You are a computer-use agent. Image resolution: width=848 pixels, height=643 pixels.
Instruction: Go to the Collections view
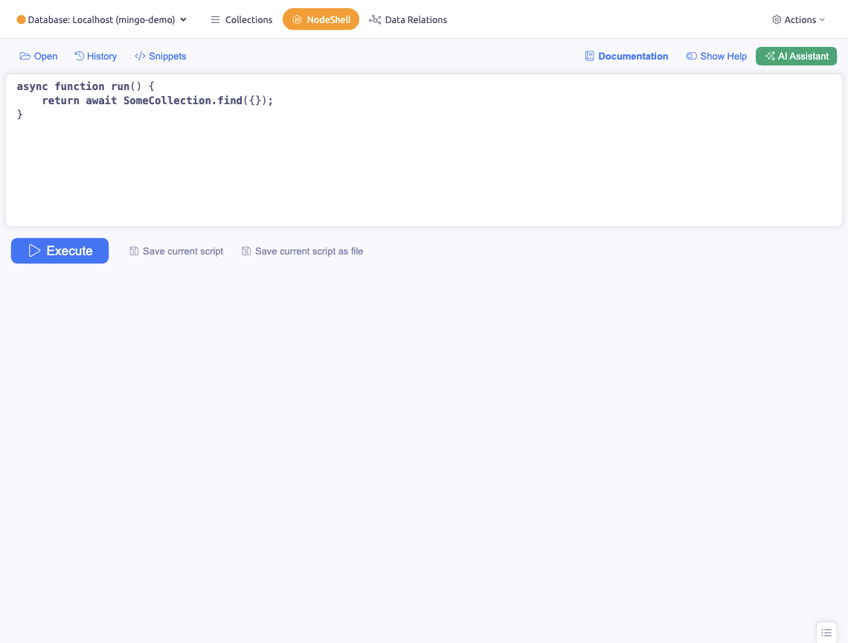[241, 19]
